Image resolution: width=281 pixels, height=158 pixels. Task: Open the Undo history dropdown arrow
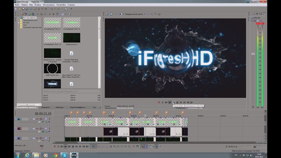(54, 9)
